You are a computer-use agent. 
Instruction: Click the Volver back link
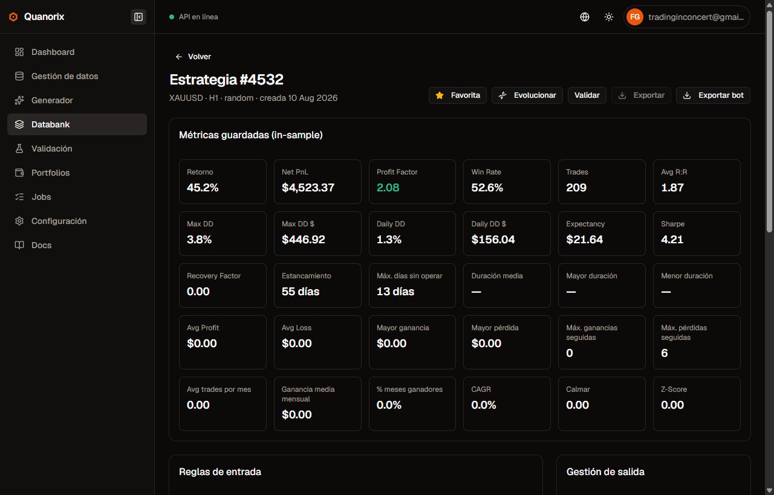click(x=193, y=57)
